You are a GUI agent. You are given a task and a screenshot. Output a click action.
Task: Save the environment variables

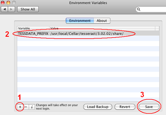click(x=149, y=107)
